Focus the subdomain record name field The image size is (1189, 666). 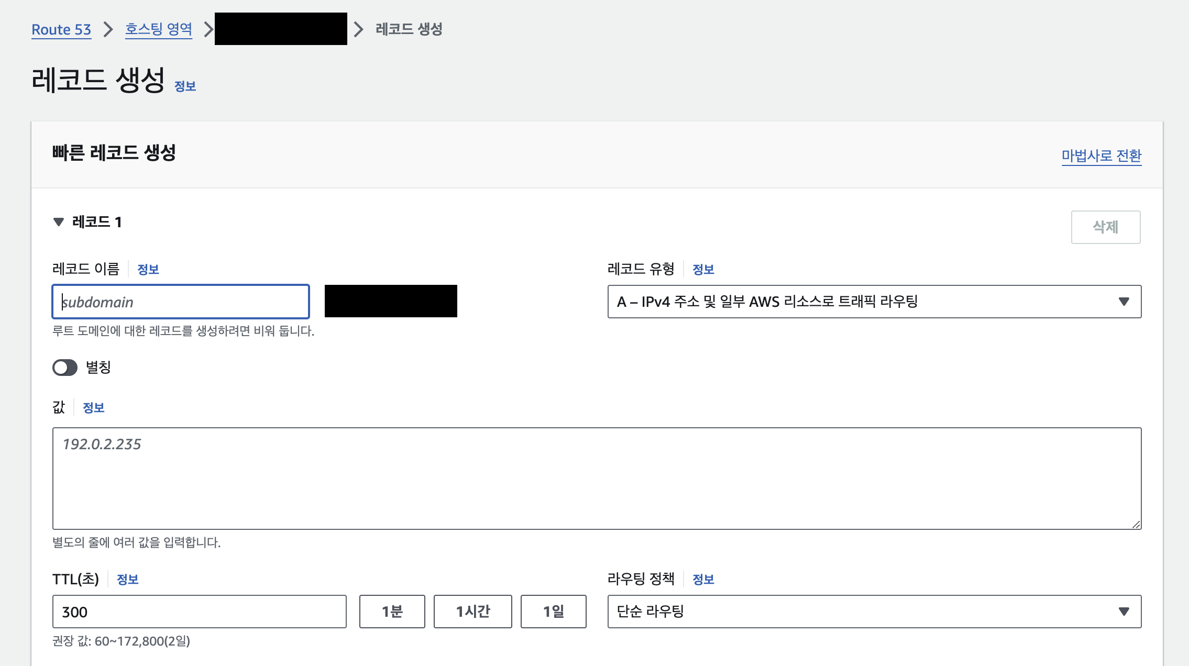(x=181, y=302)
